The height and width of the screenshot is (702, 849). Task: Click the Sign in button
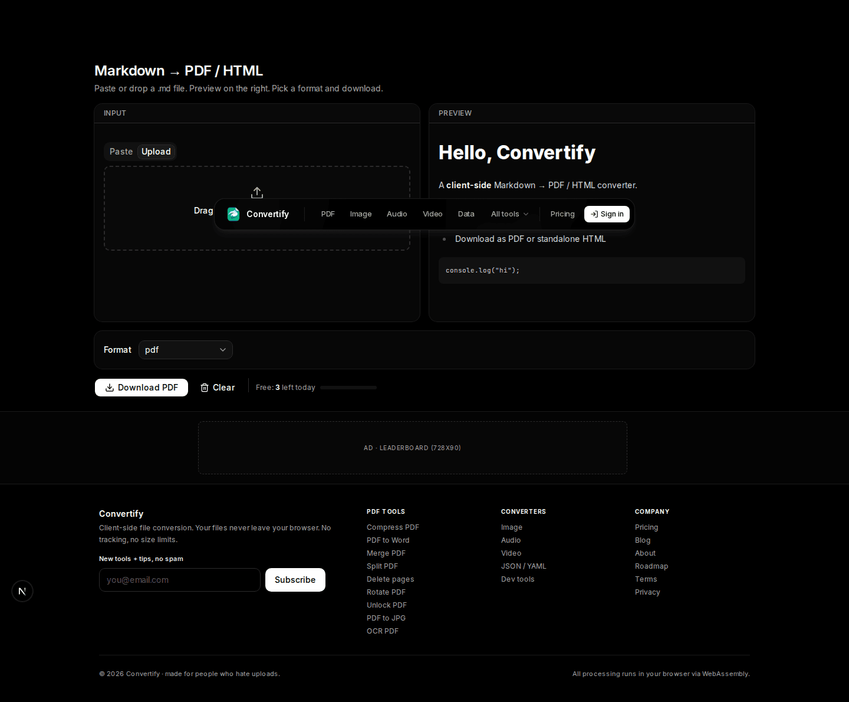coord(607,214)
